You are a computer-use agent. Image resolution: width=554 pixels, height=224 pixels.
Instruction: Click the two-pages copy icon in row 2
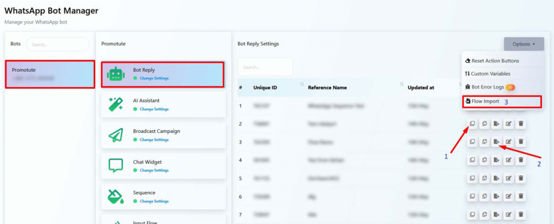[x=484, y=124]
